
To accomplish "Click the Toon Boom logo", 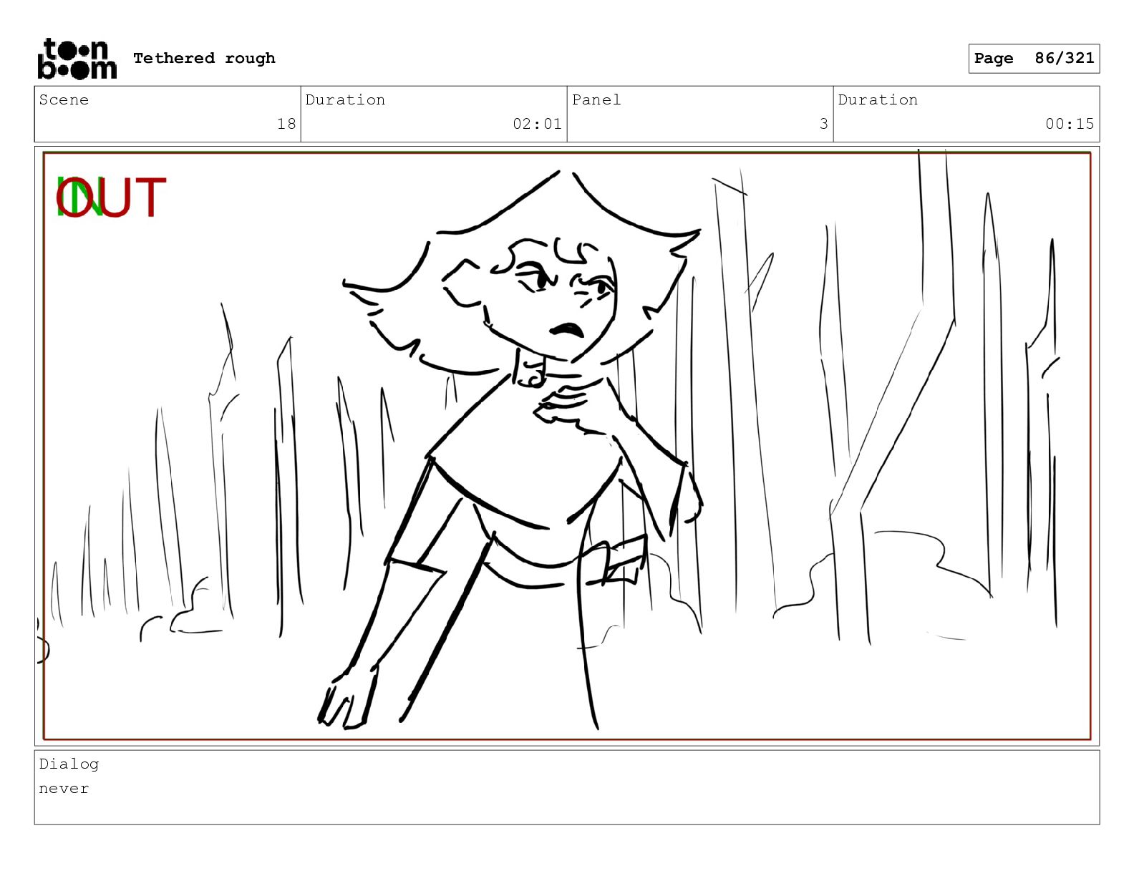I will tap(77, 59).
